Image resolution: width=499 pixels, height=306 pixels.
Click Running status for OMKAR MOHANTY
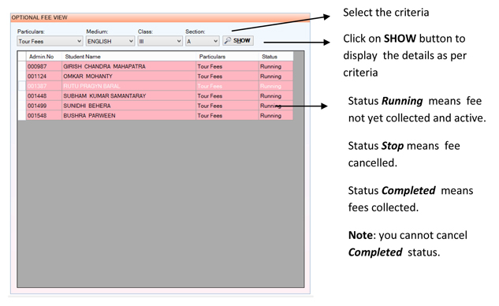click(276, 76)
